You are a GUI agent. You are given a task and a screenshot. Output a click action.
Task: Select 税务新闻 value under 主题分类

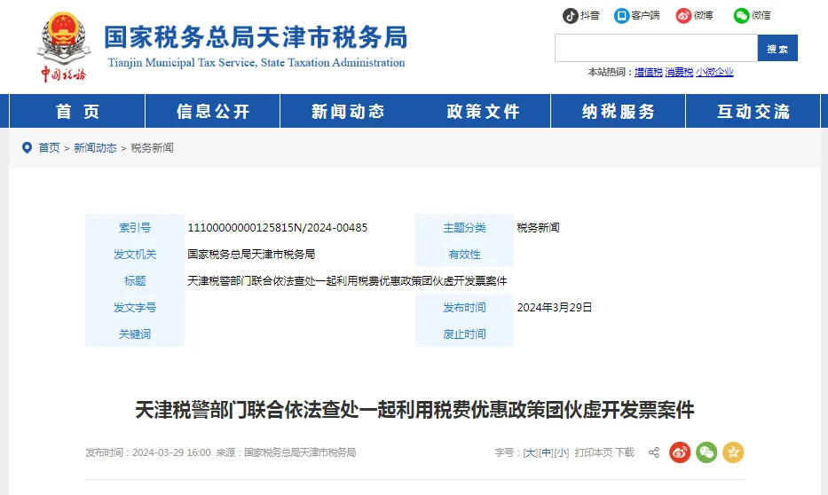click(538, 227)
